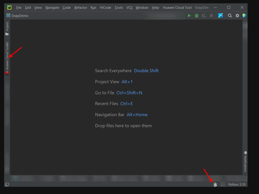Click the Huawei Cloud icon in the status bar

tap(215, 184)
